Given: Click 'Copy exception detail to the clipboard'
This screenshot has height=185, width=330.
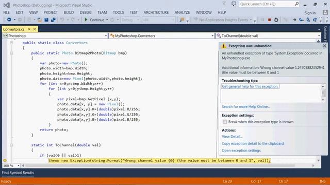Looking at the screenshot, I should tap(253, 143).
